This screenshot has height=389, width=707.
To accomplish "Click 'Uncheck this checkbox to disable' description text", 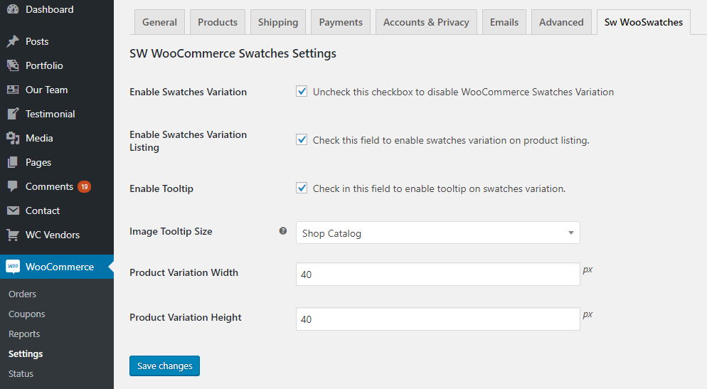I will click(463, 92).
